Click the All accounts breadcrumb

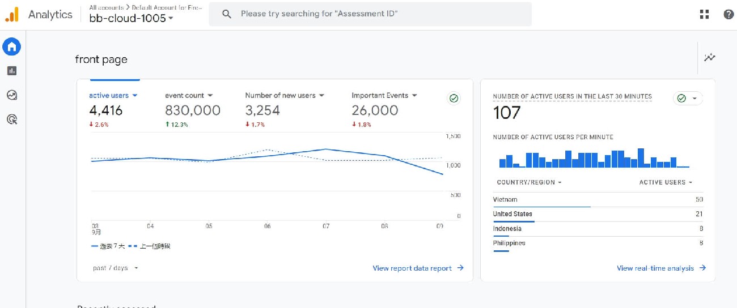click(x=106, y=8)
